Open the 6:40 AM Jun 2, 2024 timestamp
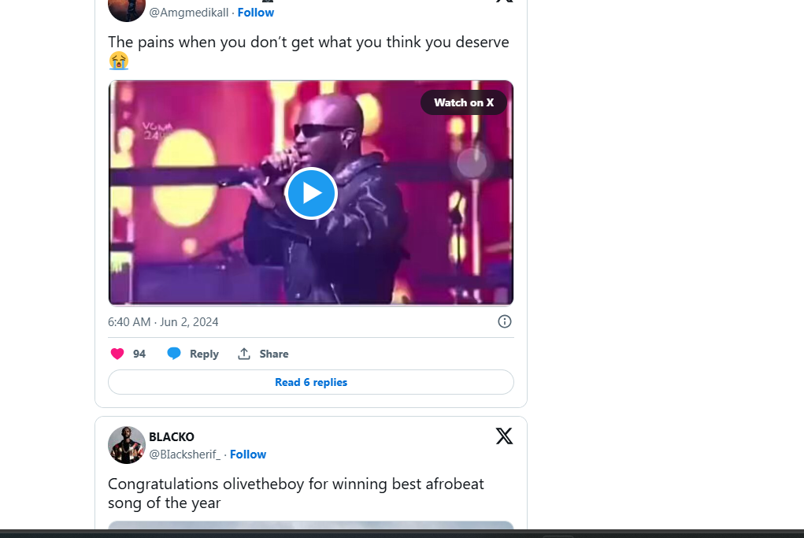 [x=163, y=322]
